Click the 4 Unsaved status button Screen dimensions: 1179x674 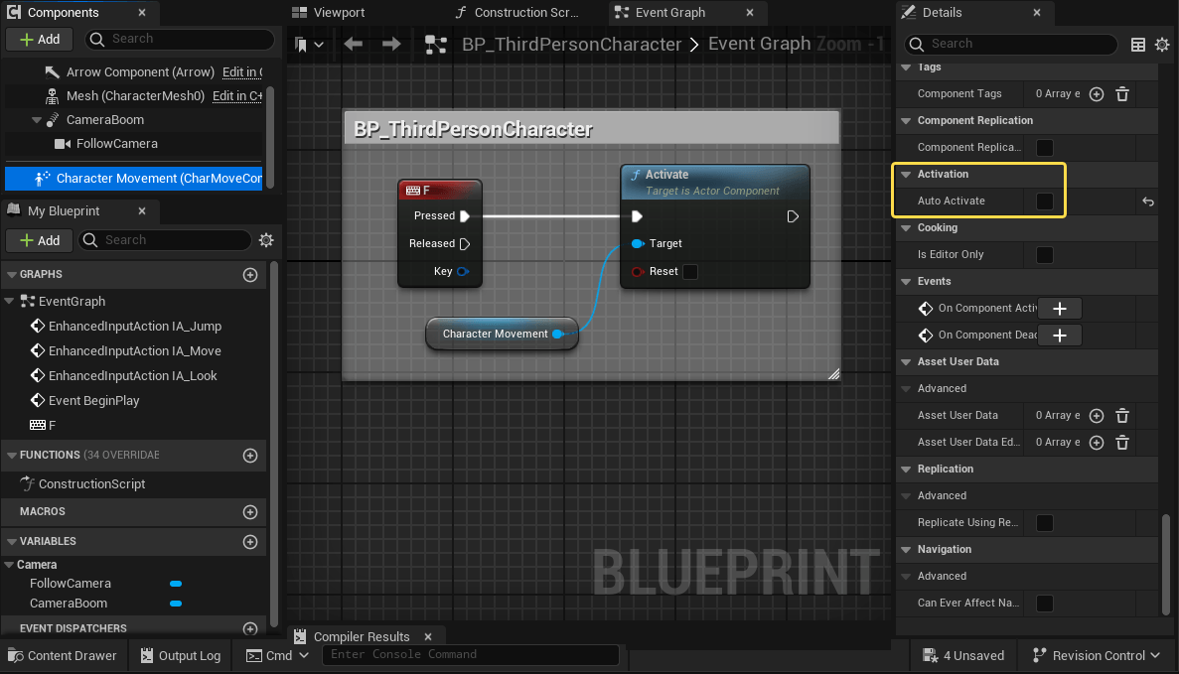point(963,655)
